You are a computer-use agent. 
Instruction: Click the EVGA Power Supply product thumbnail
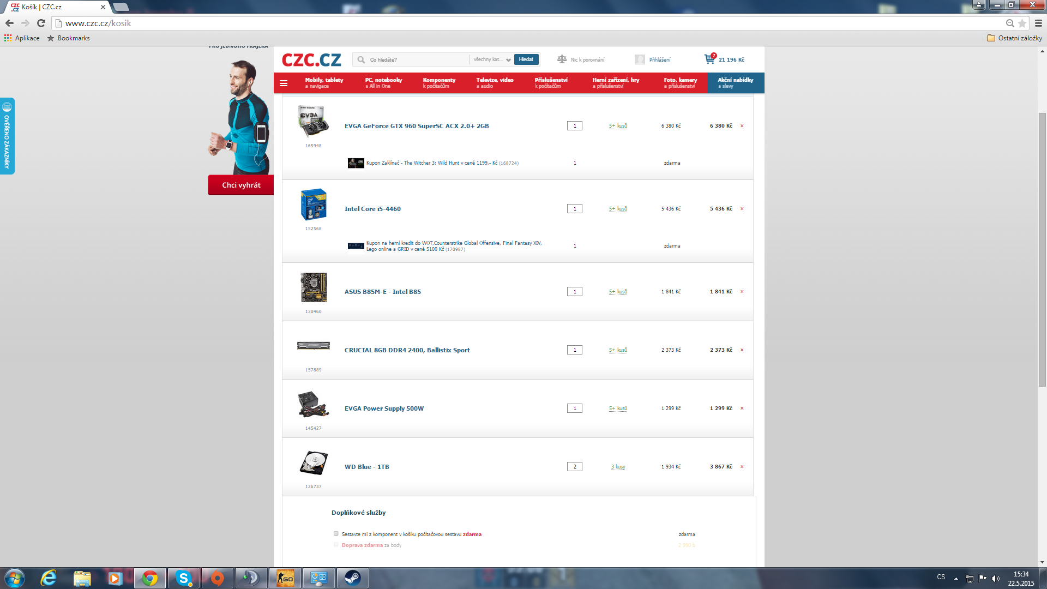(x=313, y=405)
